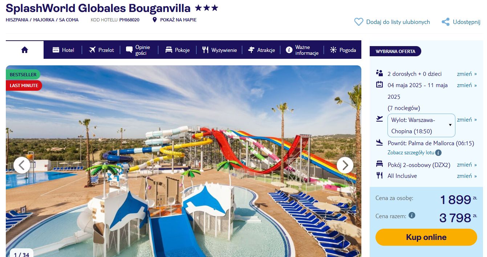This screenshot has height=257, width=487.
Task: Go to the Pogoda tab
Action: tap(343, 50)
